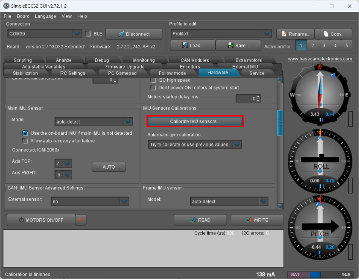Uncheck Use the on-board IMU option
This screenshot has width=359, height=279.
25,133
